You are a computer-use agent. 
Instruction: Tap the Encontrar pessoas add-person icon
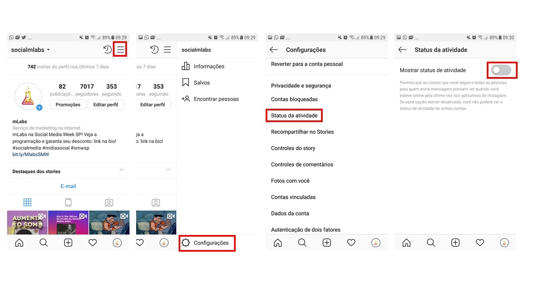(186, 99)
